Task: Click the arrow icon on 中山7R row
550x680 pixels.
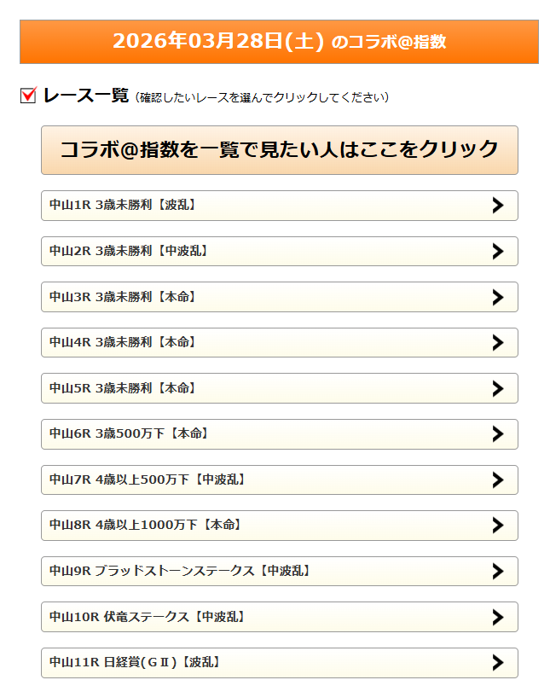Action: [498, 479]
